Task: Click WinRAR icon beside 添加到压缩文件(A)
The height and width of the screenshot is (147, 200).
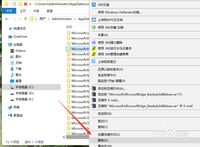Action: 94,88
